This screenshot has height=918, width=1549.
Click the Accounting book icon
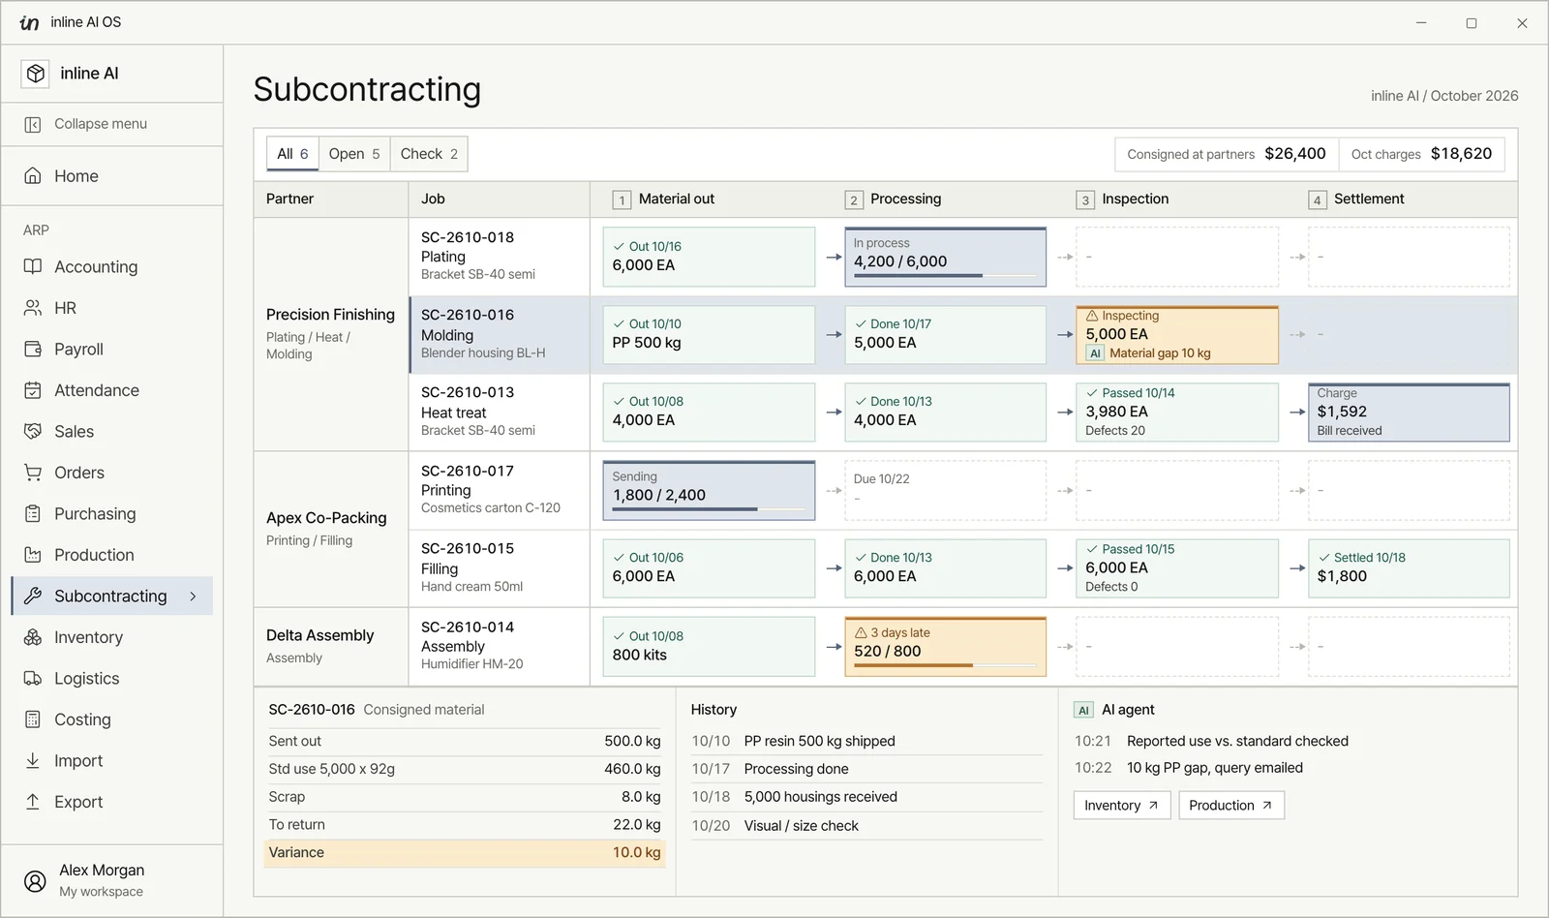click(33, 266)
